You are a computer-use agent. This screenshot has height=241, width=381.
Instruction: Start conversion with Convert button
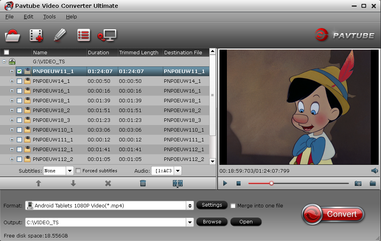333,214
